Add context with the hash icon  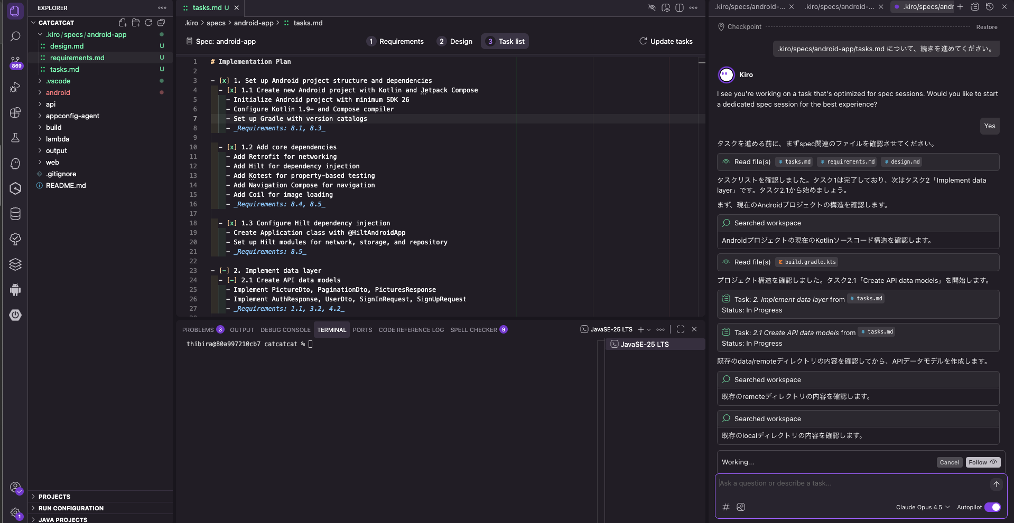click(x=726, y=507)
